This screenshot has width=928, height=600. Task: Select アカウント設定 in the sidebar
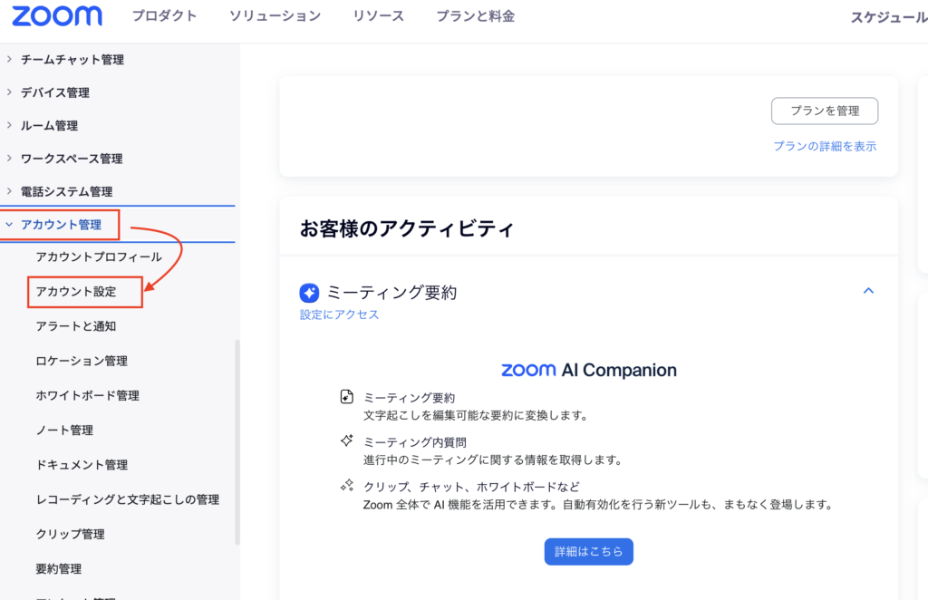pyautogui.click(x=76, y=292)
